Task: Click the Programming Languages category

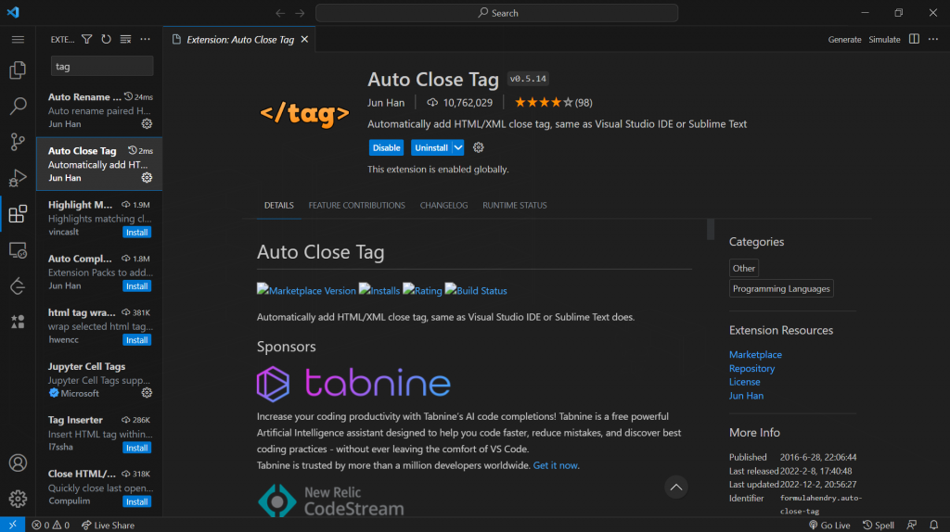Action: coord(781,288)
